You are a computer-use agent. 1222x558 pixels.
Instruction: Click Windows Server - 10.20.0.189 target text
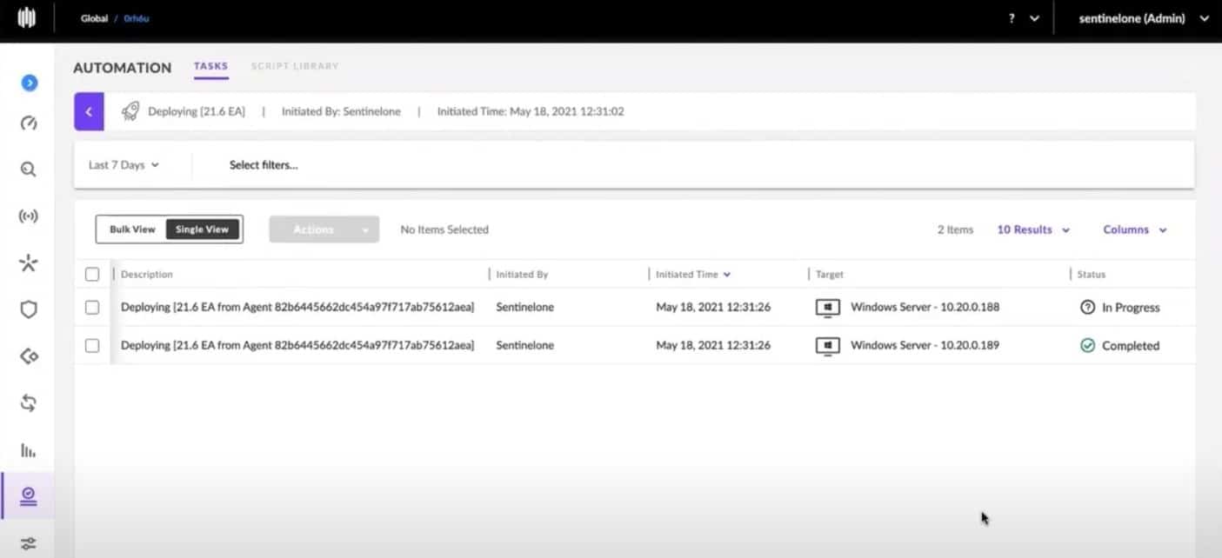(x=925, y=345)
